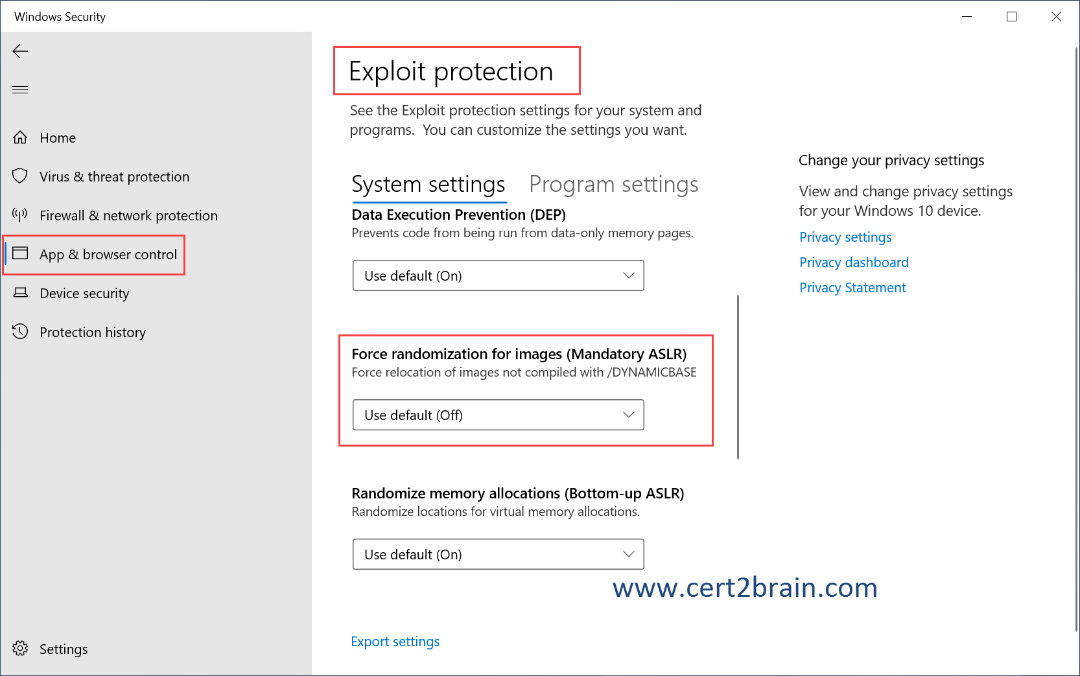Click the Export settings link
Image resolution: width=1080 pixels, height=676 pixels.
click(395, 642)
